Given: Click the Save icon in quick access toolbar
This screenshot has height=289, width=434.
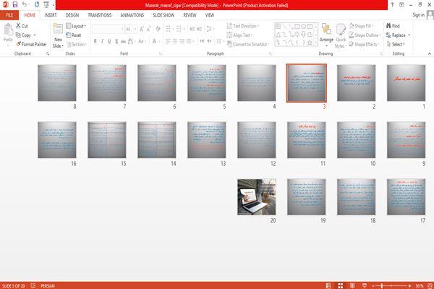Looking at the screenshot, I should click(x=15, y=4).
